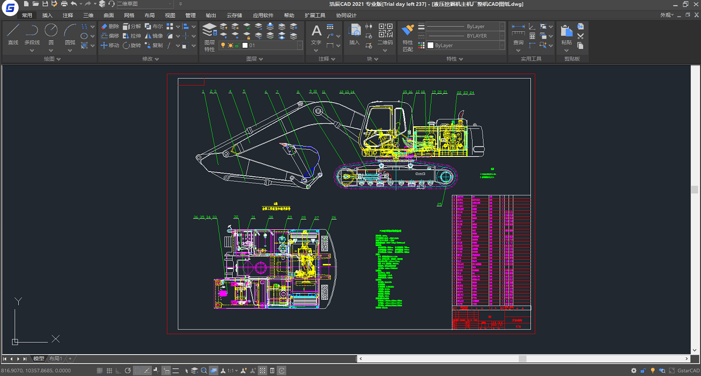Toggle the light bulb on layer 01
The width and height of the screenshot is (701, 376).
point(223,46)
